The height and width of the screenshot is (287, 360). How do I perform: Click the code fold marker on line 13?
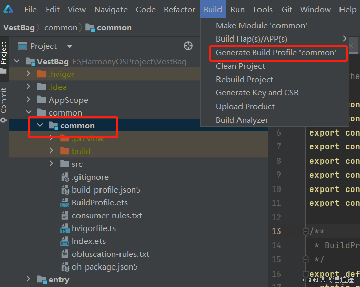click(x=305, y=232)
